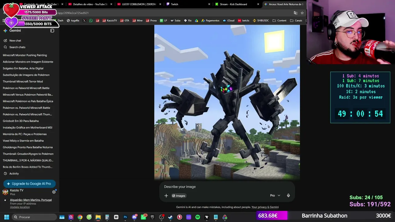Screen dimensions: 395x222
Task: Open chat 'Instalação Gráfica em Motherboard MSI'
Action: point(27,127)
